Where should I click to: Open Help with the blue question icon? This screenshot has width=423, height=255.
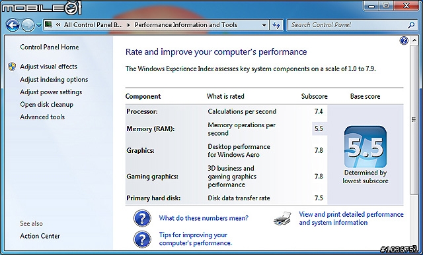pos(404,41)
